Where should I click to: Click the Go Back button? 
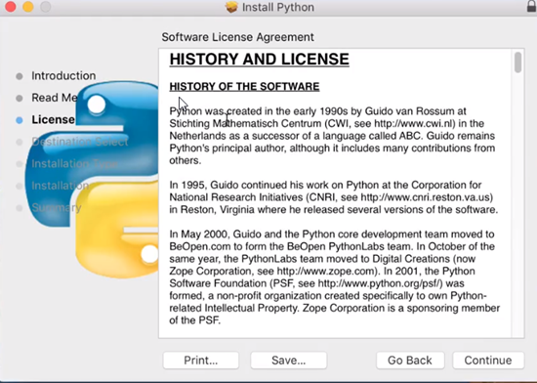coord(410,361)
